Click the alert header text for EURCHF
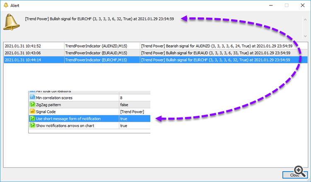Screen dimensions: 311x182 coord(100,19)
